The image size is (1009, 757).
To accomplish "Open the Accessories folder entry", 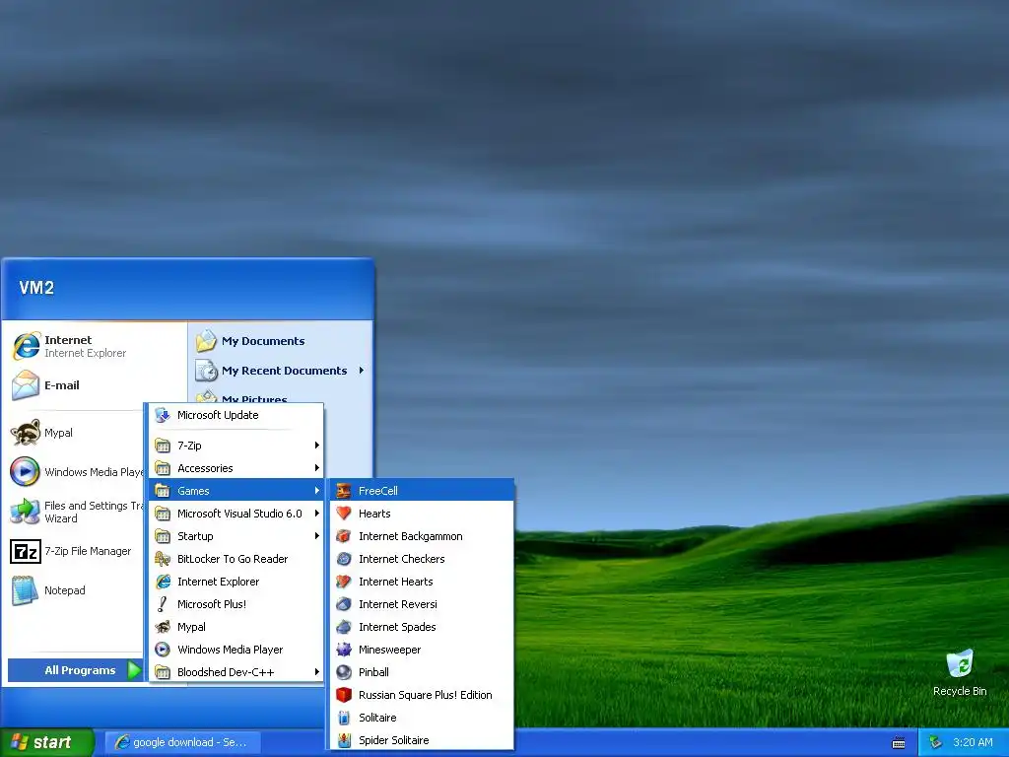I will click(x=236, y=468).
